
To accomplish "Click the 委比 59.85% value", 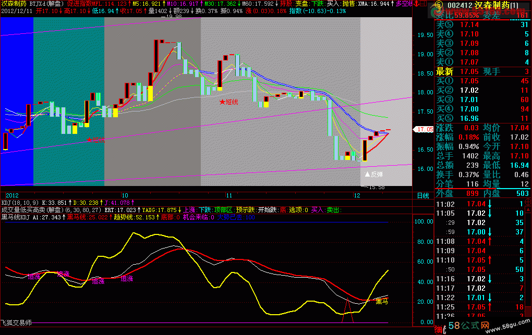I will pos(467,16).
